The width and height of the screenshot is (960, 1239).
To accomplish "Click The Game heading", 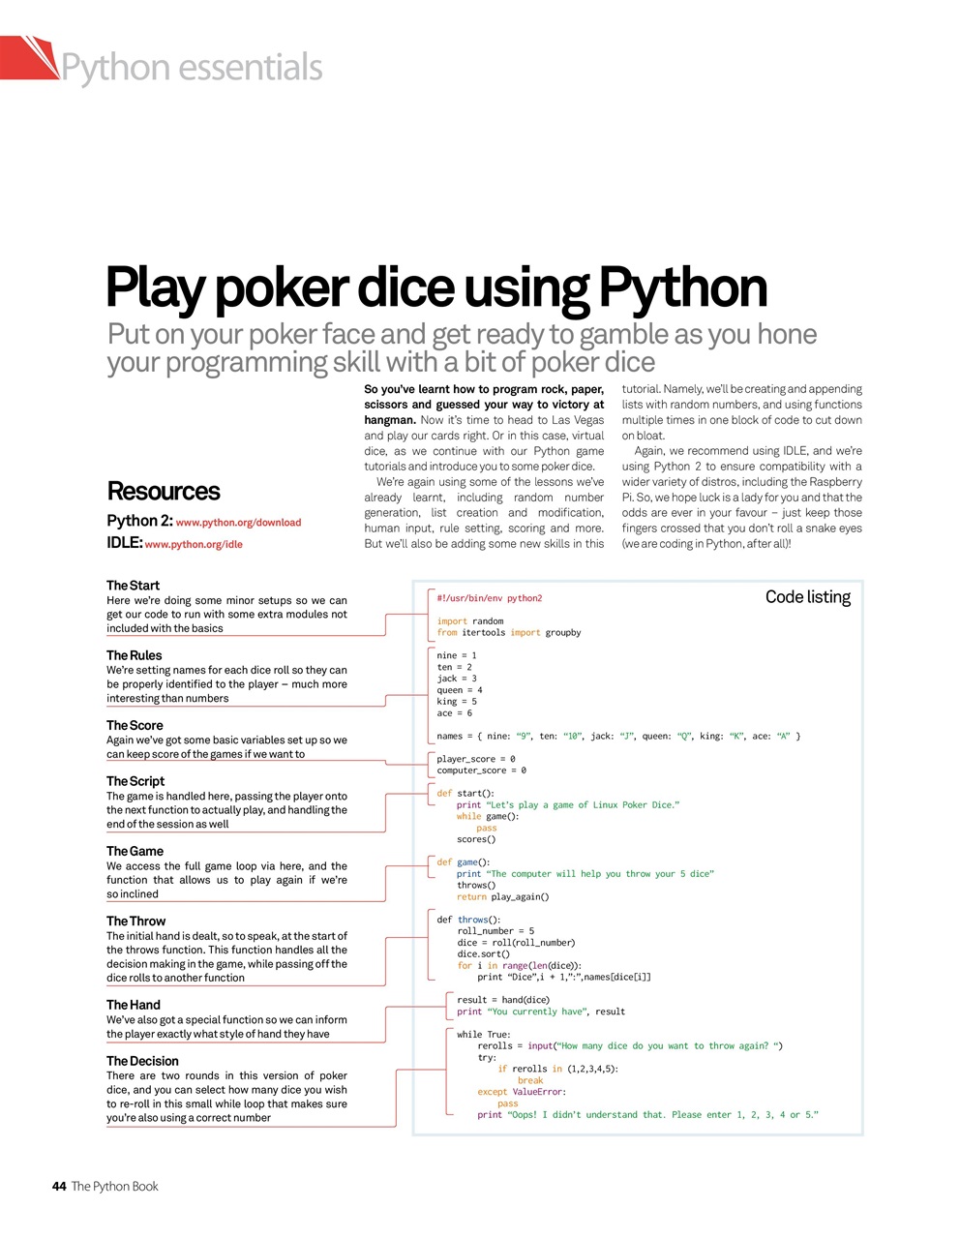I will (134, 850).
